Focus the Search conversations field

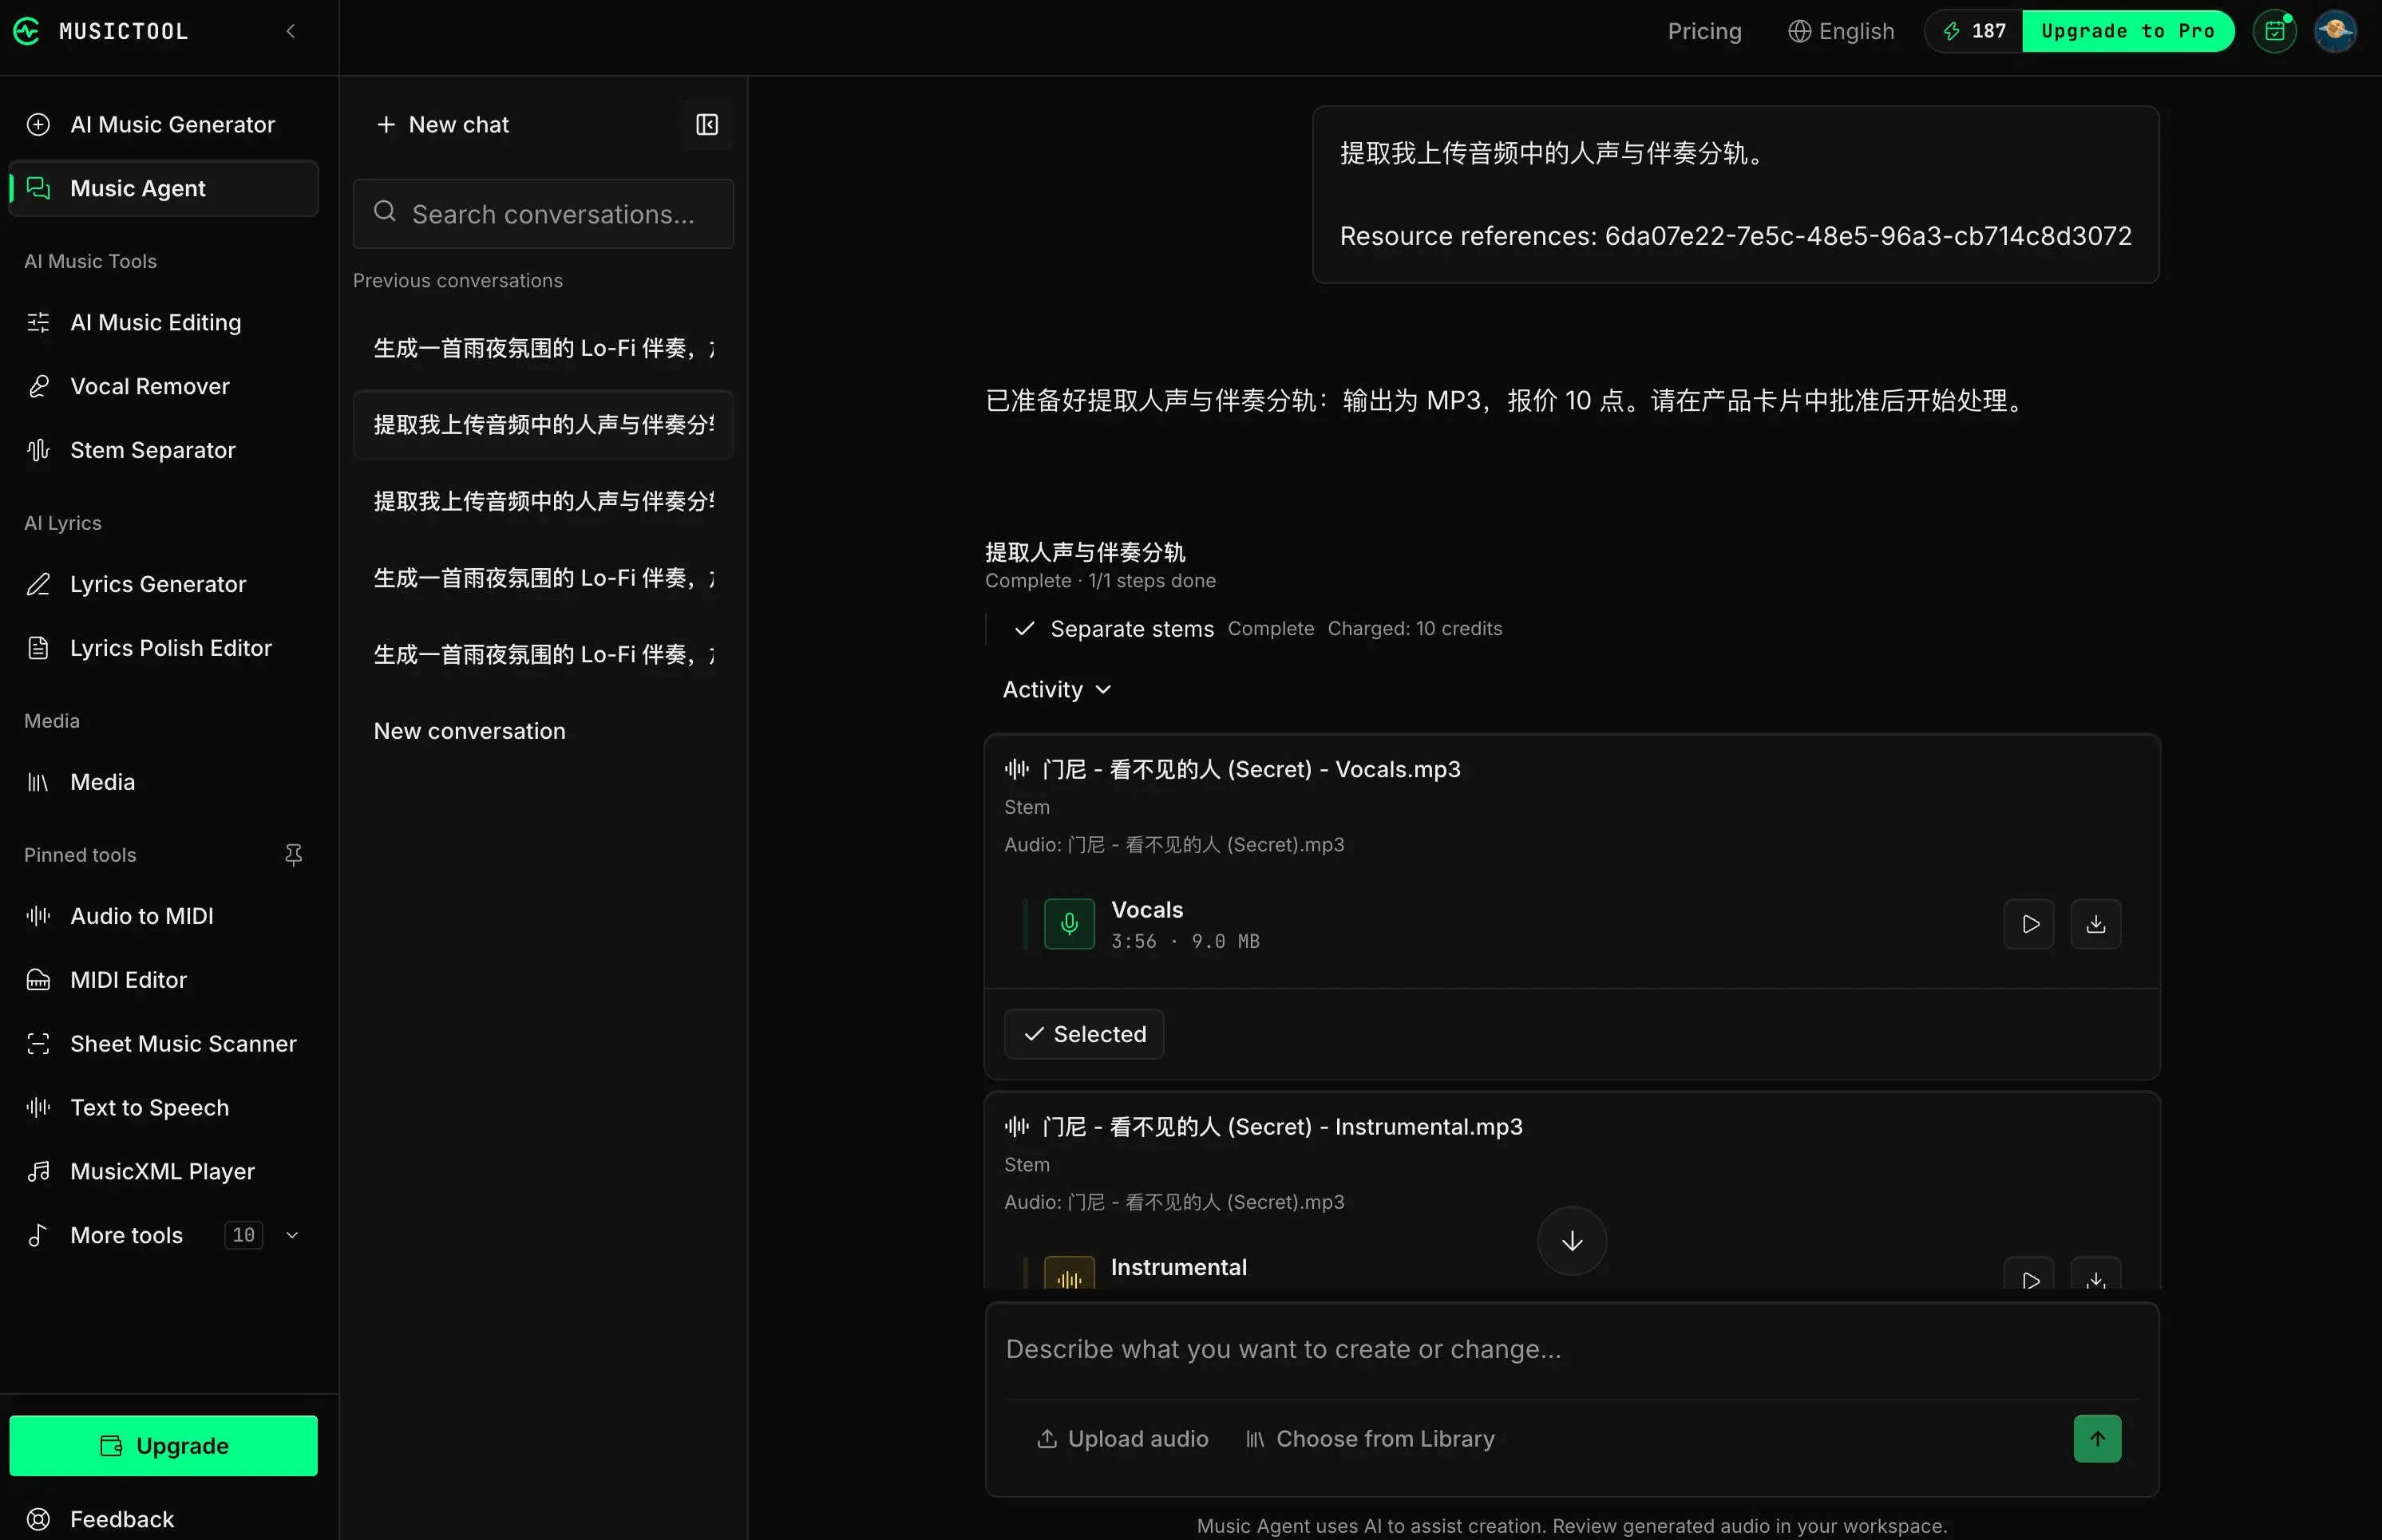click(x=544, y=214)
